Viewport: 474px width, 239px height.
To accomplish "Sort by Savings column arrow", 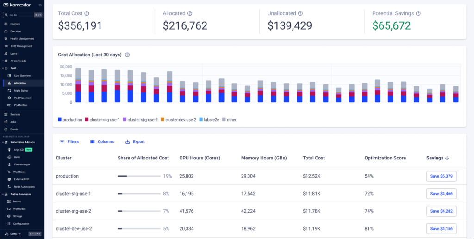I will coord(447,158).
